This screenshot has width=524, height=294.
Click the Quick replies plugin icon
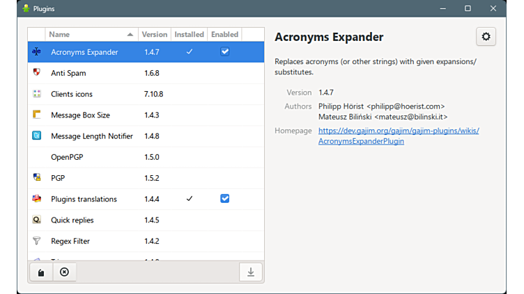(x=37, y=220)
